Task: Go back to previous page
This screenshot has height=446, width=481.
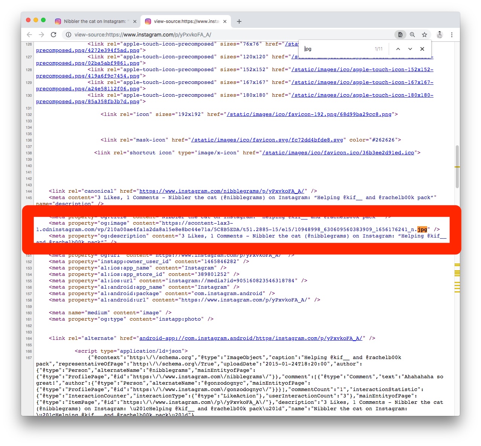Action: (x=29, y=35)
